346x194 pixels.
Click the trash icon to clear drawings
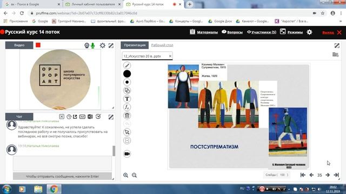127,115
